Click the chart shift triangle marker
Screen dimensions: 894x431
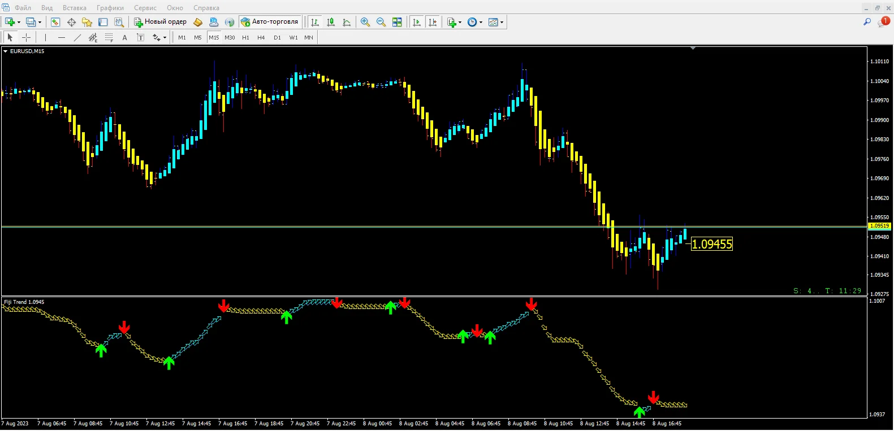693,49
